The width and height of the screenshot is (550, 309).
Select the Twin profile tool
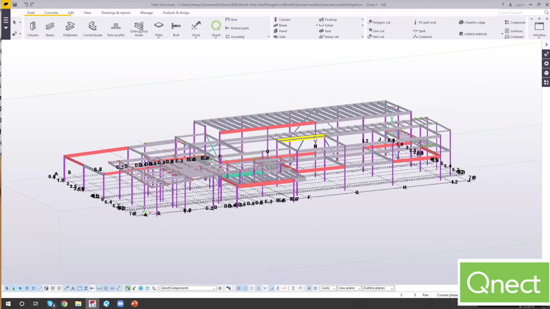pyautogui.click(x=115, y=29)
